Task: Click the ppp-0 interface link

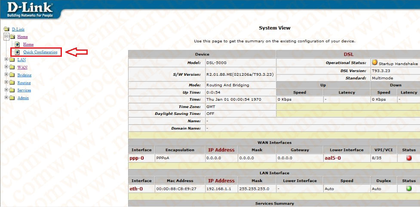Action: point(137,158)
